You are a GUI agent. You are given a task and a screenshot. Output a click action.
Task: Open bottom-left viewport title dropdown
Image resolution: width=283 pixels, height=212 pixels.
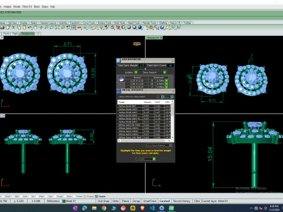tap(4, 116)
